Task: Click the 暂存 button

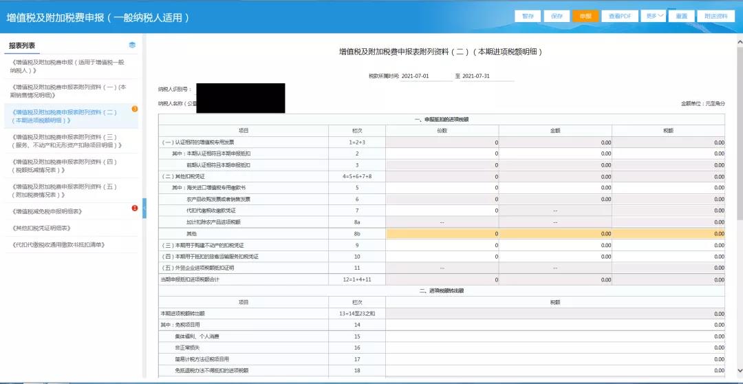Action: click(x=528, y=16)
